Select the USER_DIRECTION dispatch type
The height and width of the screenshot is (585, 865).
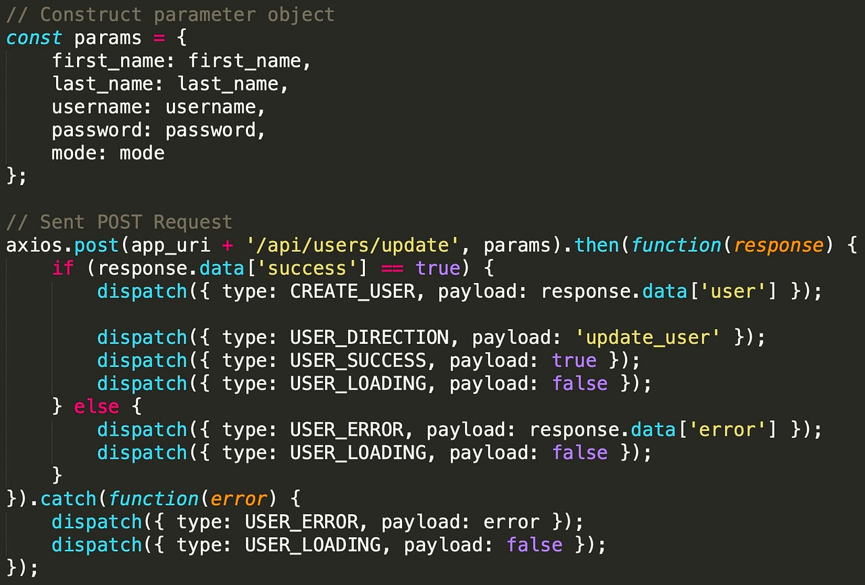pos(367,337)
